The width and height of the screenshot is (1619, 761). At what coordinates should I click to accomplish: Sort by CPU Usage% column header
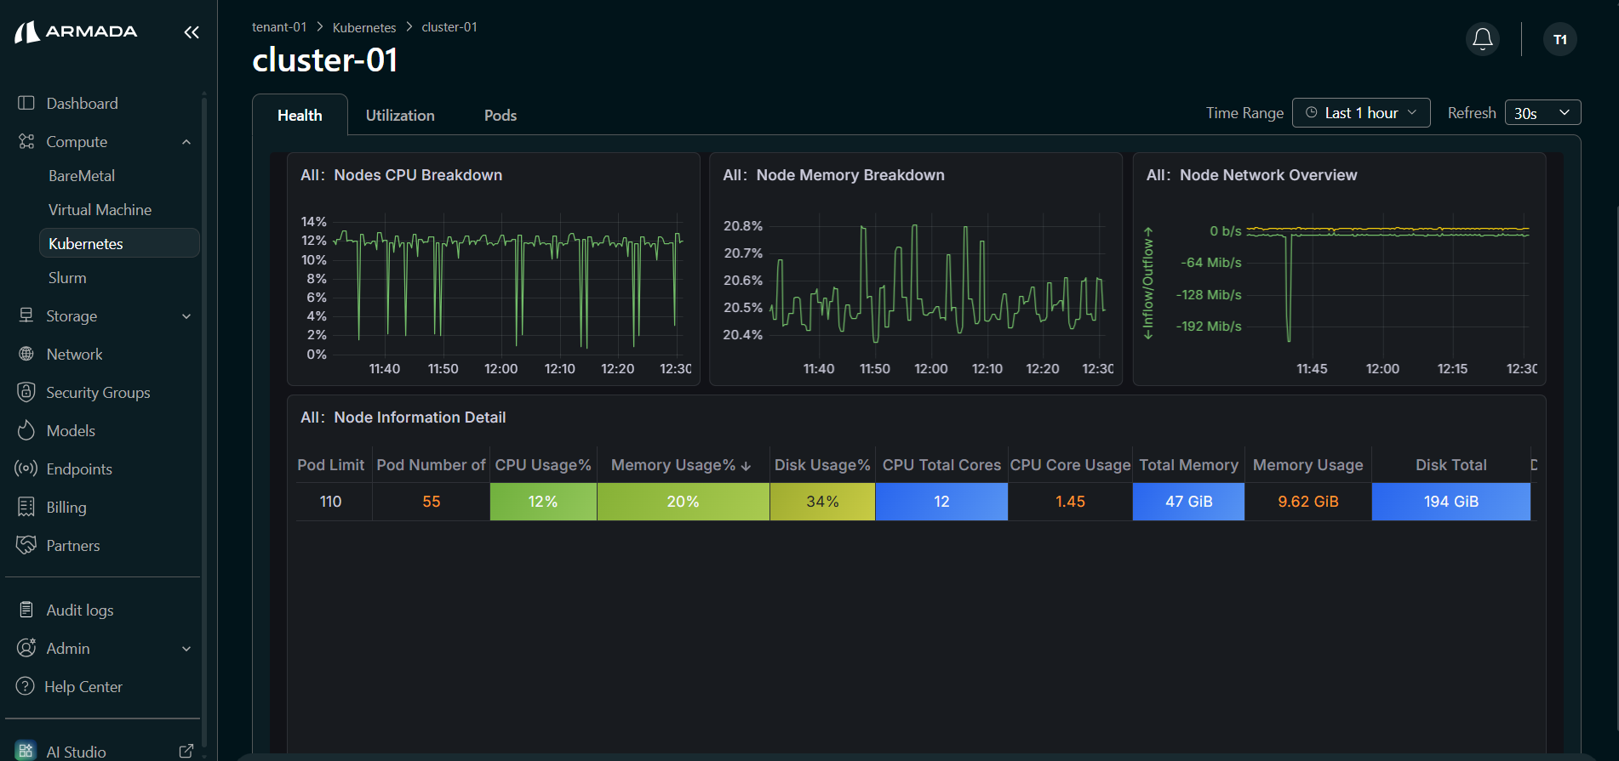click(x=543, y=465)
